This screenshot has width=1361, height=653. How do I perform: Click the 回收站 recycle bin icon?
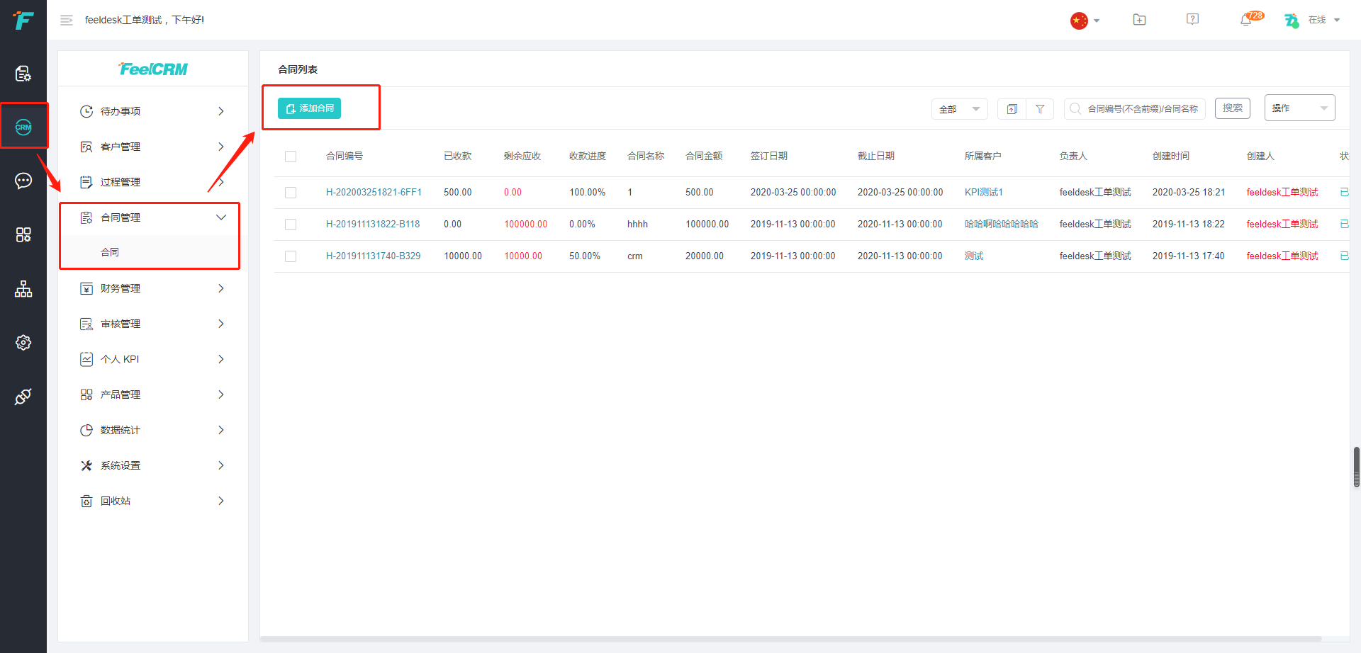[x=86, y=501]
